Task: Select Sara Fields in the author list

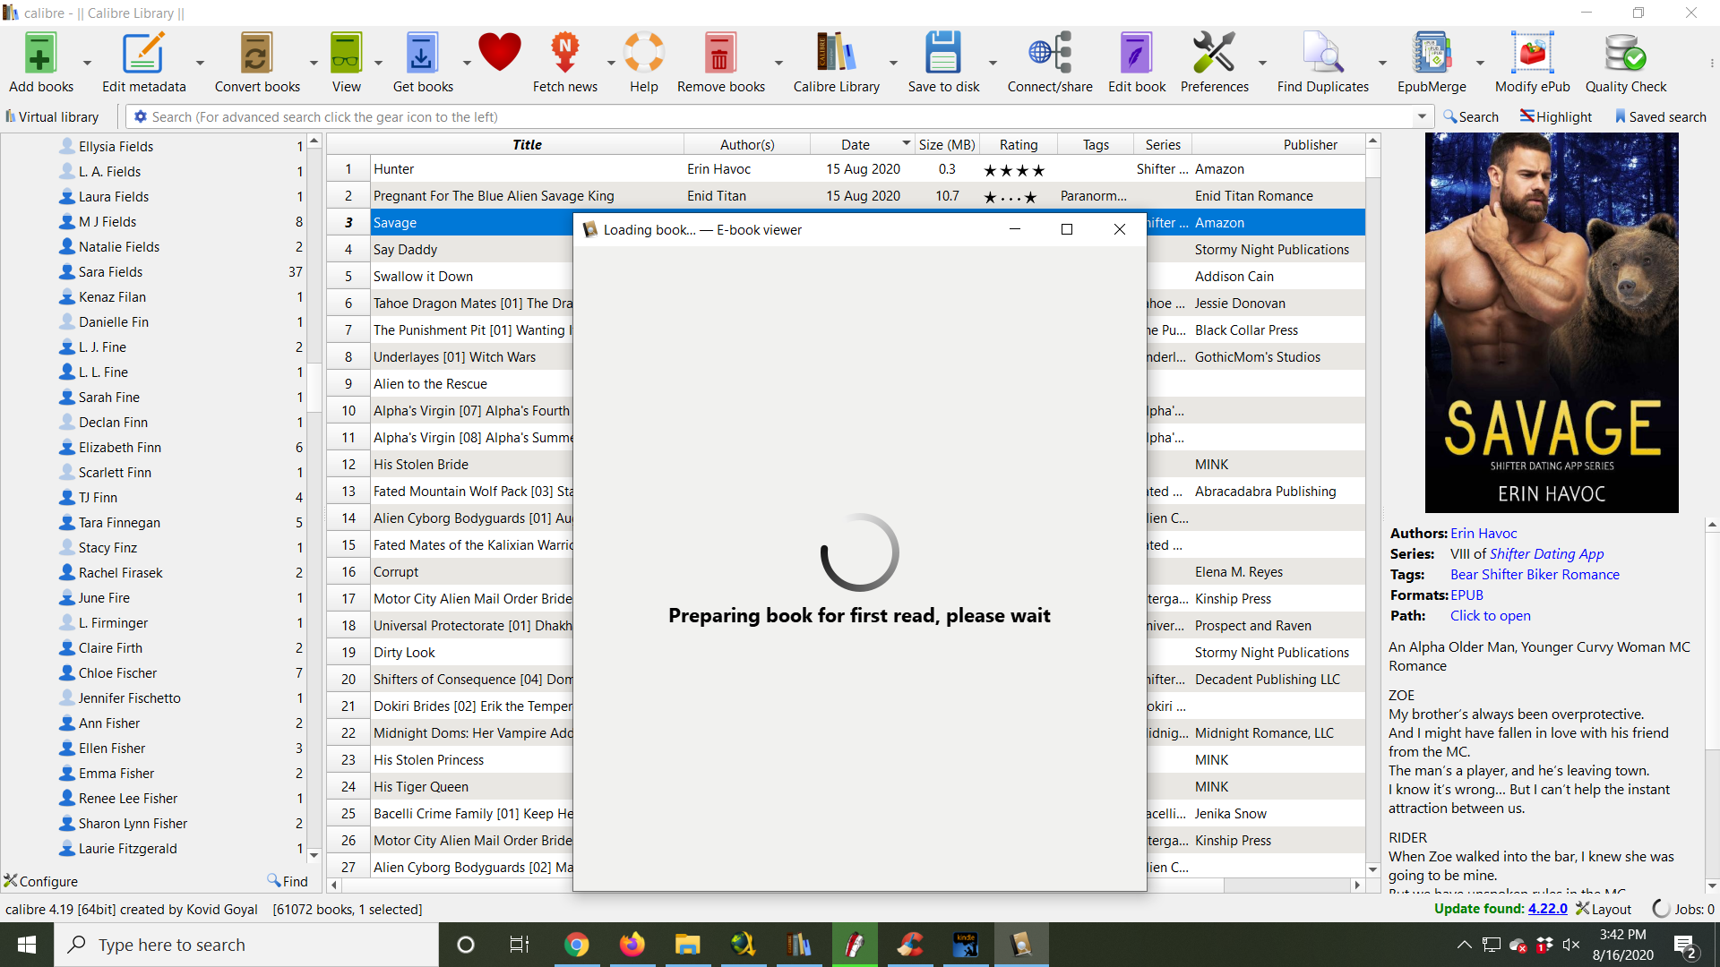Action: (110, 272)
